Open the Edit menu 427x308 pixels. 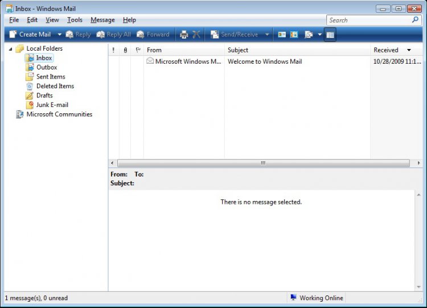pyautogui.click(x=32, y=20)
